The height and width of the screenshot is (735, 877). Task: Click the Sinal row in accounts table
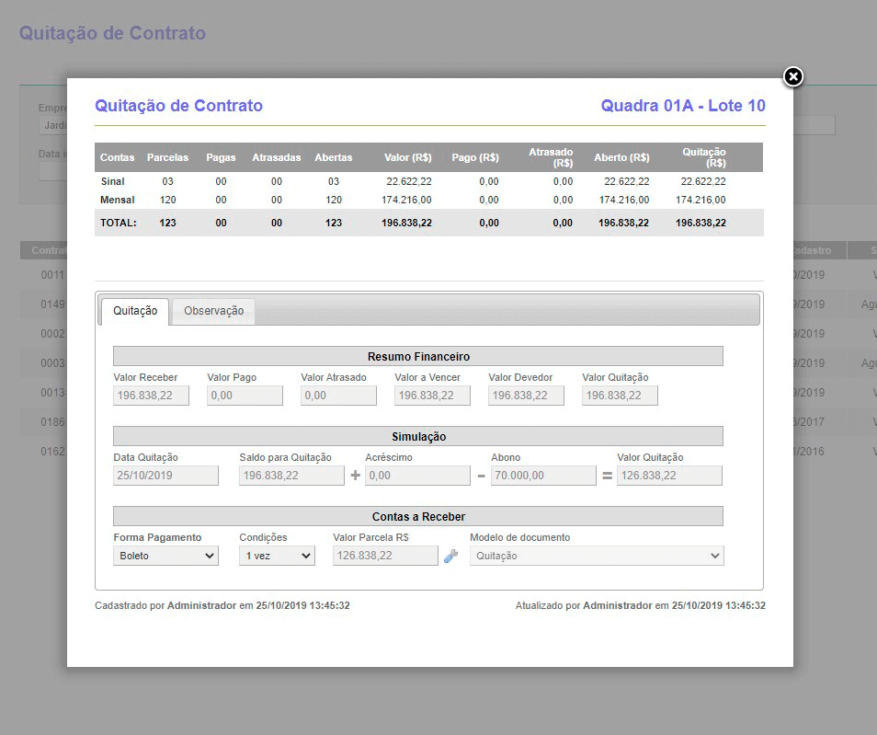[x=428, y=181]
